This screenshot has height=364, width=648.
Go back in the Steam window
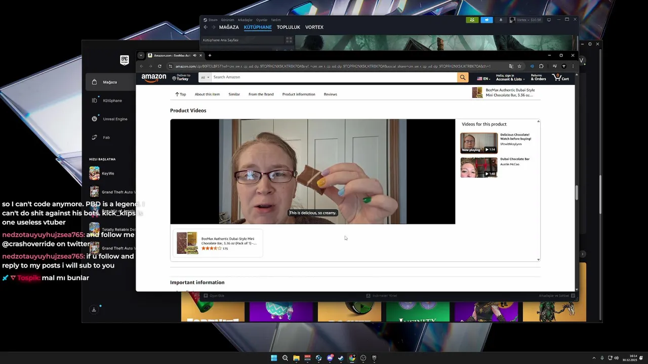tap(206, 27)
